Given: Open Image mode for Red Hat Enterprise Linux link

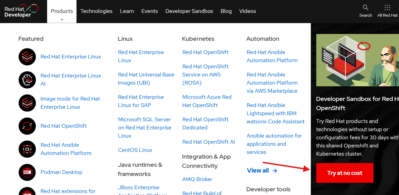Looking at the screenshot, I should click(x=70, y=103).
